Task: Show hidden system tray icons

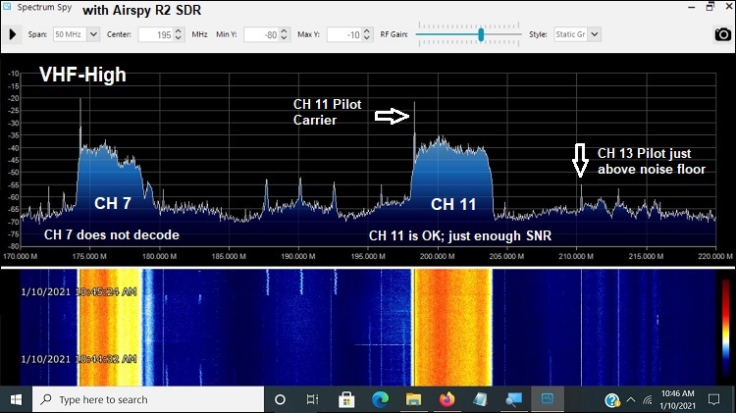Action: point(632,399)
